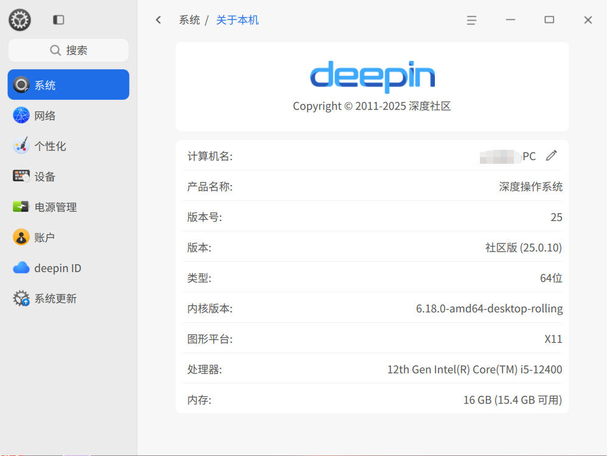Viewport: 607px width, 456px height.
Task: Click the 产品名称 label
Action: (x=210, y=187)
